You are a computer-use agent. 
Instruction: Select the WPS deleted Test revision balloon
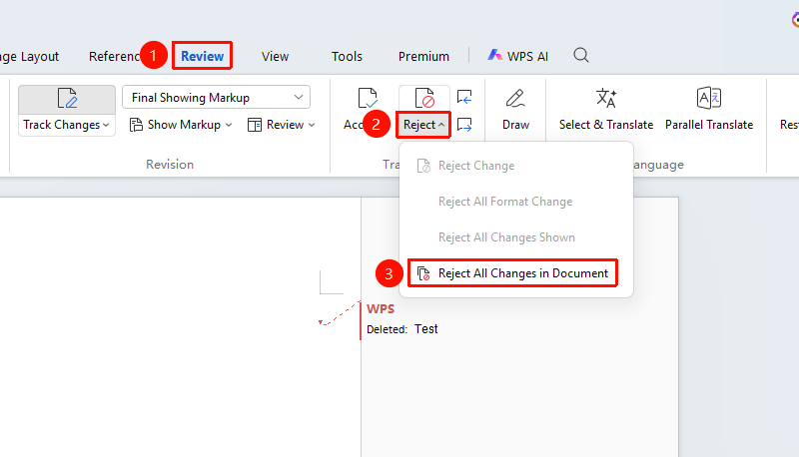402,319
